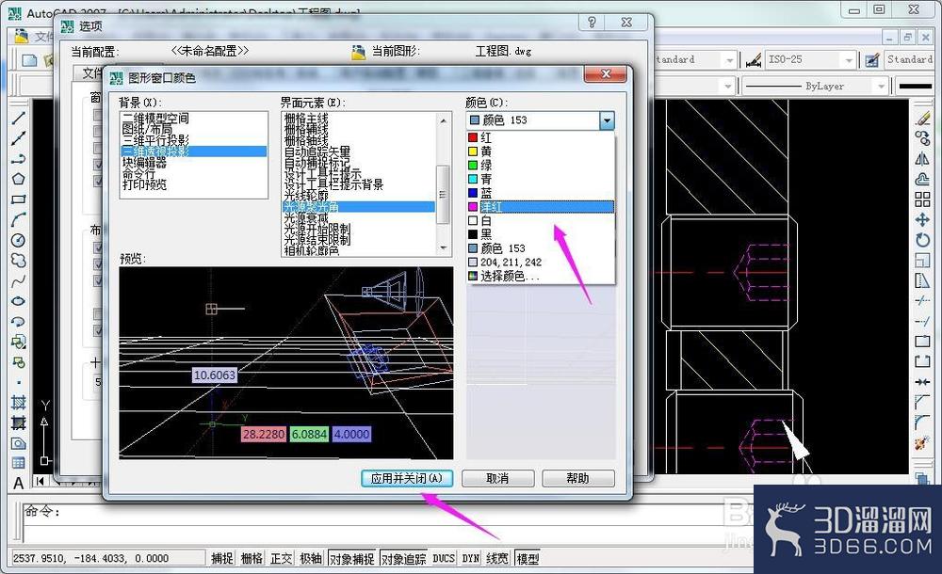Select the Ellipse tool
Viewport: 942px width, 574px height.
click(x=19, y=301)
